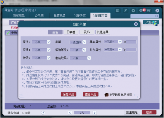The height and width of the screenshot is (118, 164).
Task: Click the 钱包余额: 0.00元 text
Action: [19, 113]
